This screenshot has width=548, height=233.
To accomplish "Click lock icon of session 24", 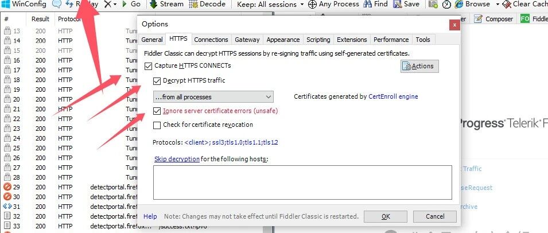I will point(7,138).
